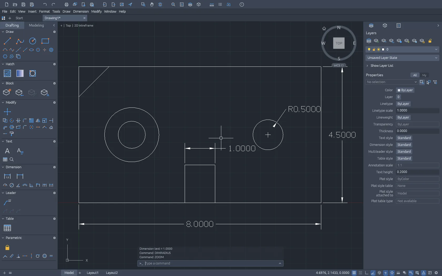Toggle the layer 0 lightbulb visibility

369,49
